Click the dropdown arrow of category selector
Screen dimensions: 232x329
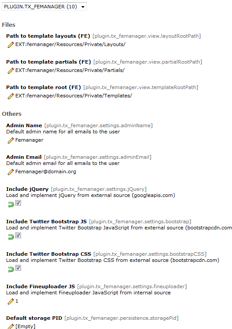83,7
